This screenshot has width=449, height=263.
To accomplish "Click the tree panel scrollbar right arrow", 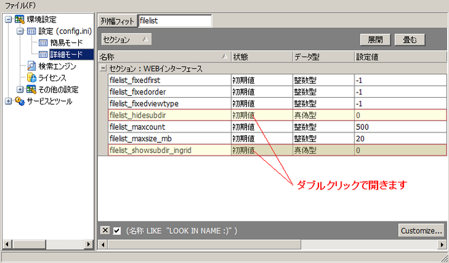I will click(x=88, y=245).
